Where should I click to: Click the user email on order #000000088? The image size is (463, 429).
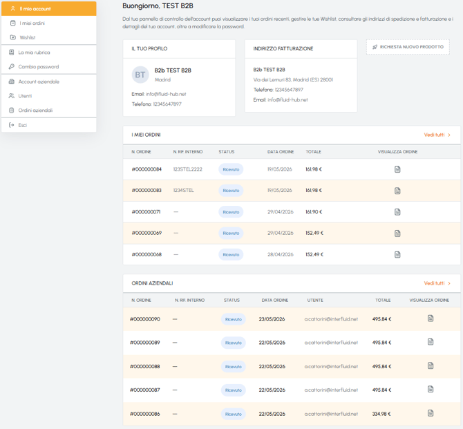coord(331,366)
